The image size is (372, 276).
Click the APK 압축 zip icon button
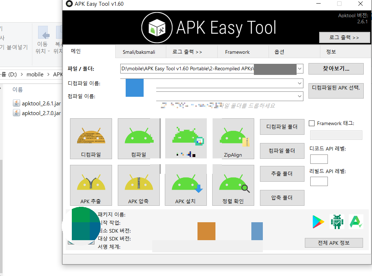(x=139, y=185)
